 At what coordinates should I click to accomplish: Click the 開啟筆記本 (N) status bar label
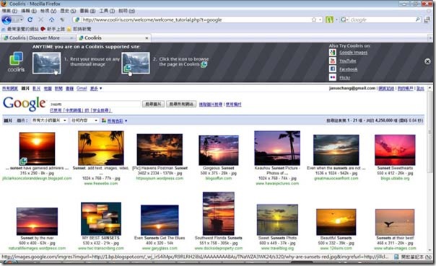click(416, 257)
